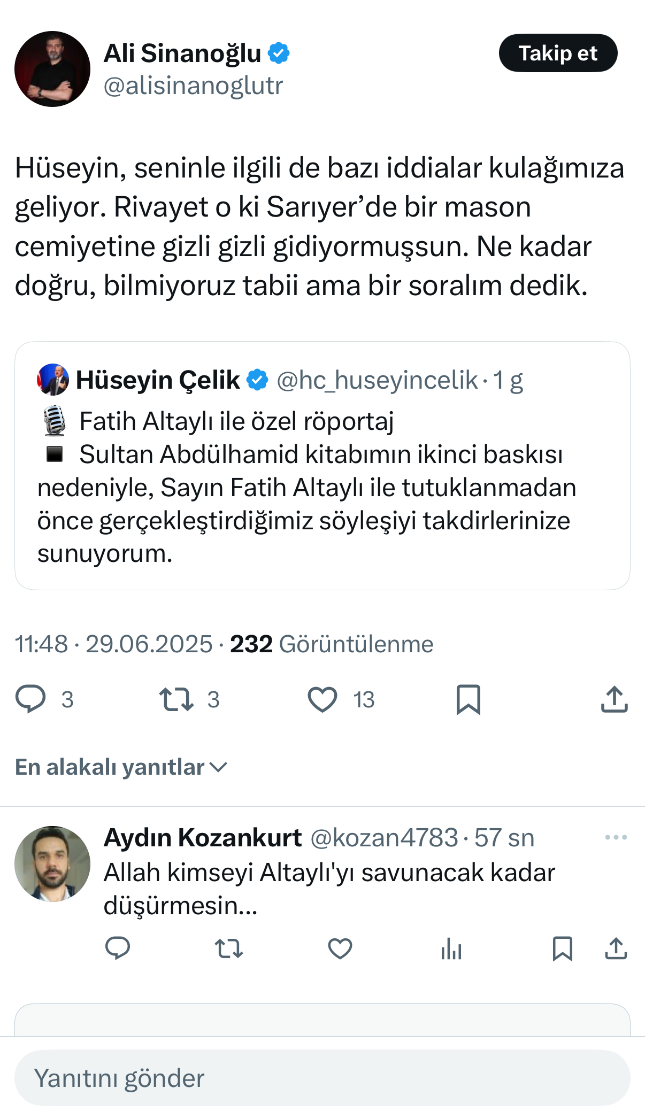Reply to Ali Sinanoğlu's main tweet
645x1111 pixels.
point(31,699)
